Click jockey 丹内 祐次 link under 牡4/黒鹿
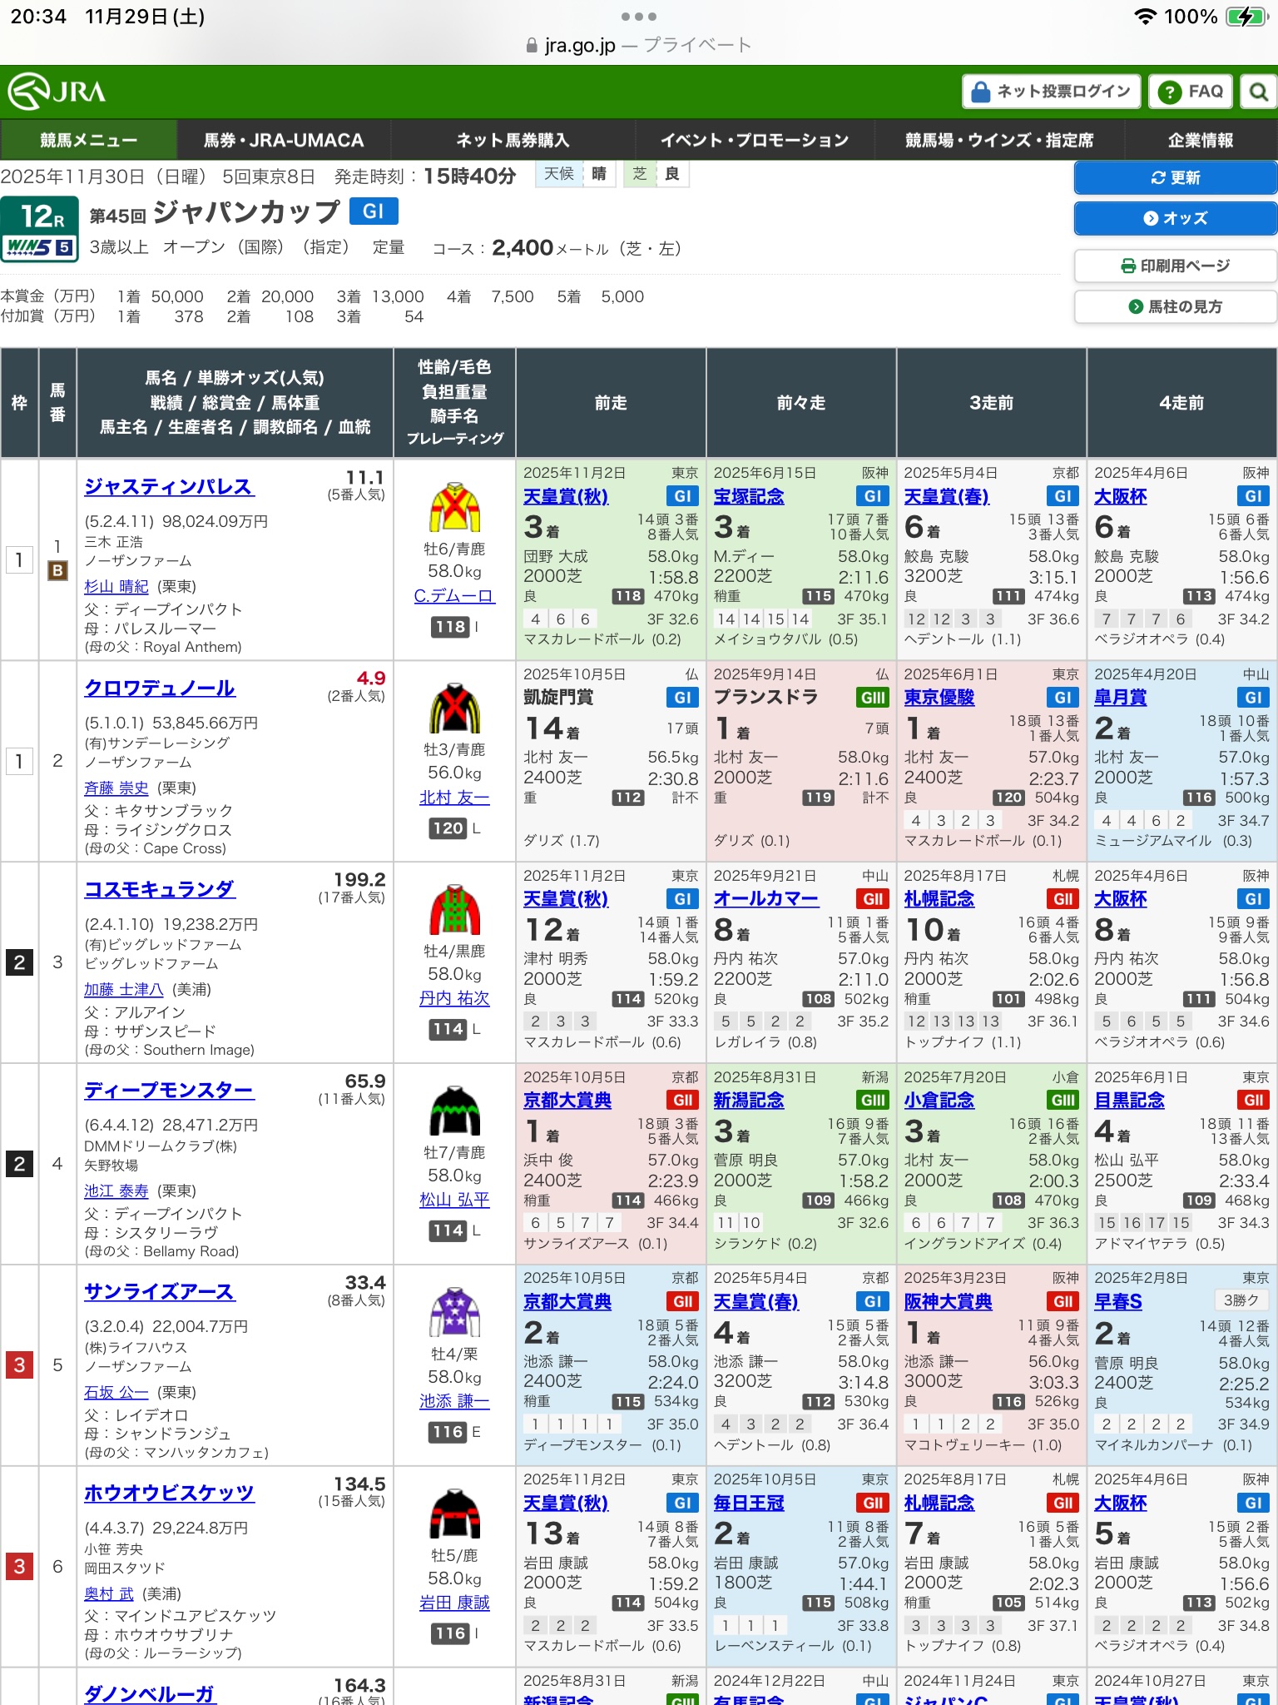This screenshot has height=1705, width=1278. point(454,998)
